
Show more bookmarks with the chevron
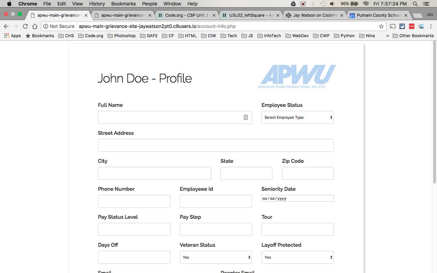pyautogui.click(x=387, y=36)
